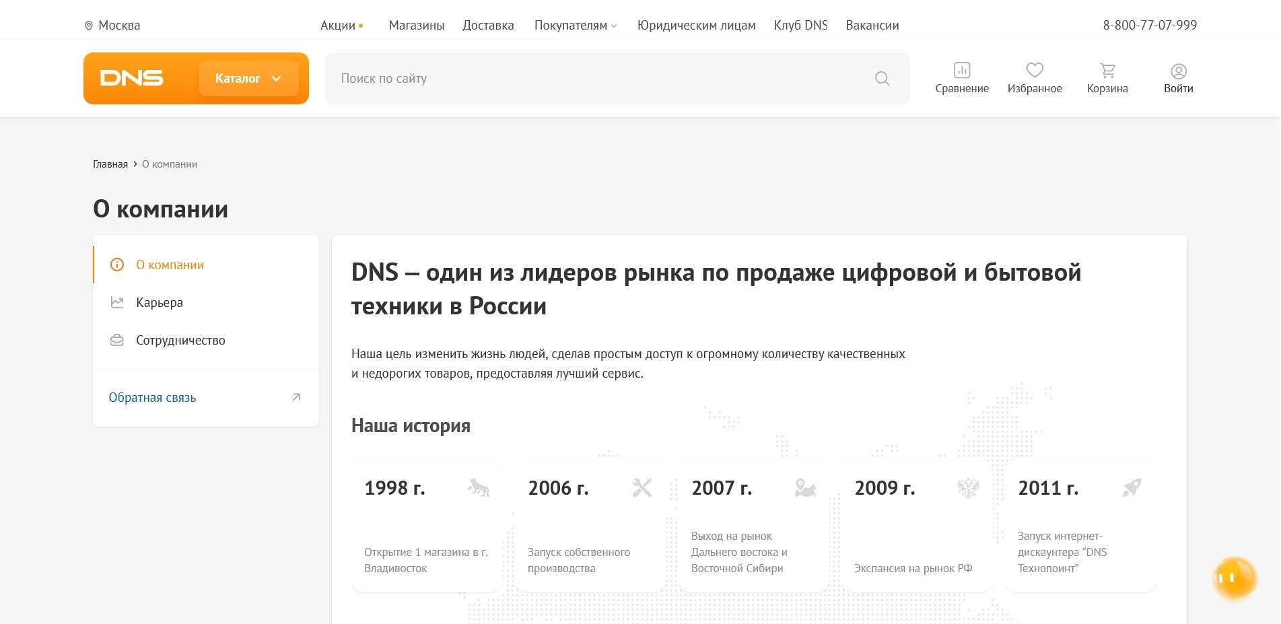Open the Клуб DNS menu item
Viewport: 1281px width, 624px height.
800,25
